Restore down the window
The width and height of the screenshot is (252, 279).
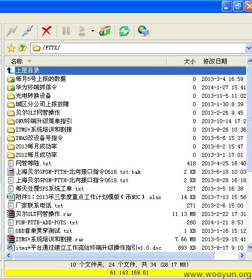pyautogui.click(x=238, y=6)
